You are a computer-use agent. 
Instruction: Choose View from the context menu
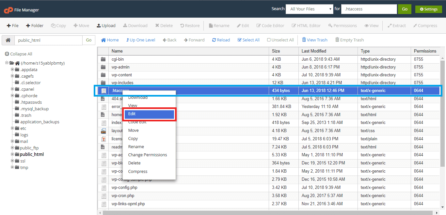pos(133,106)
